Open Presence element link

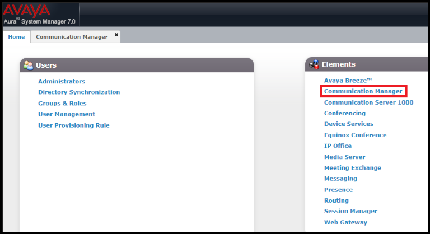point(338,190)
